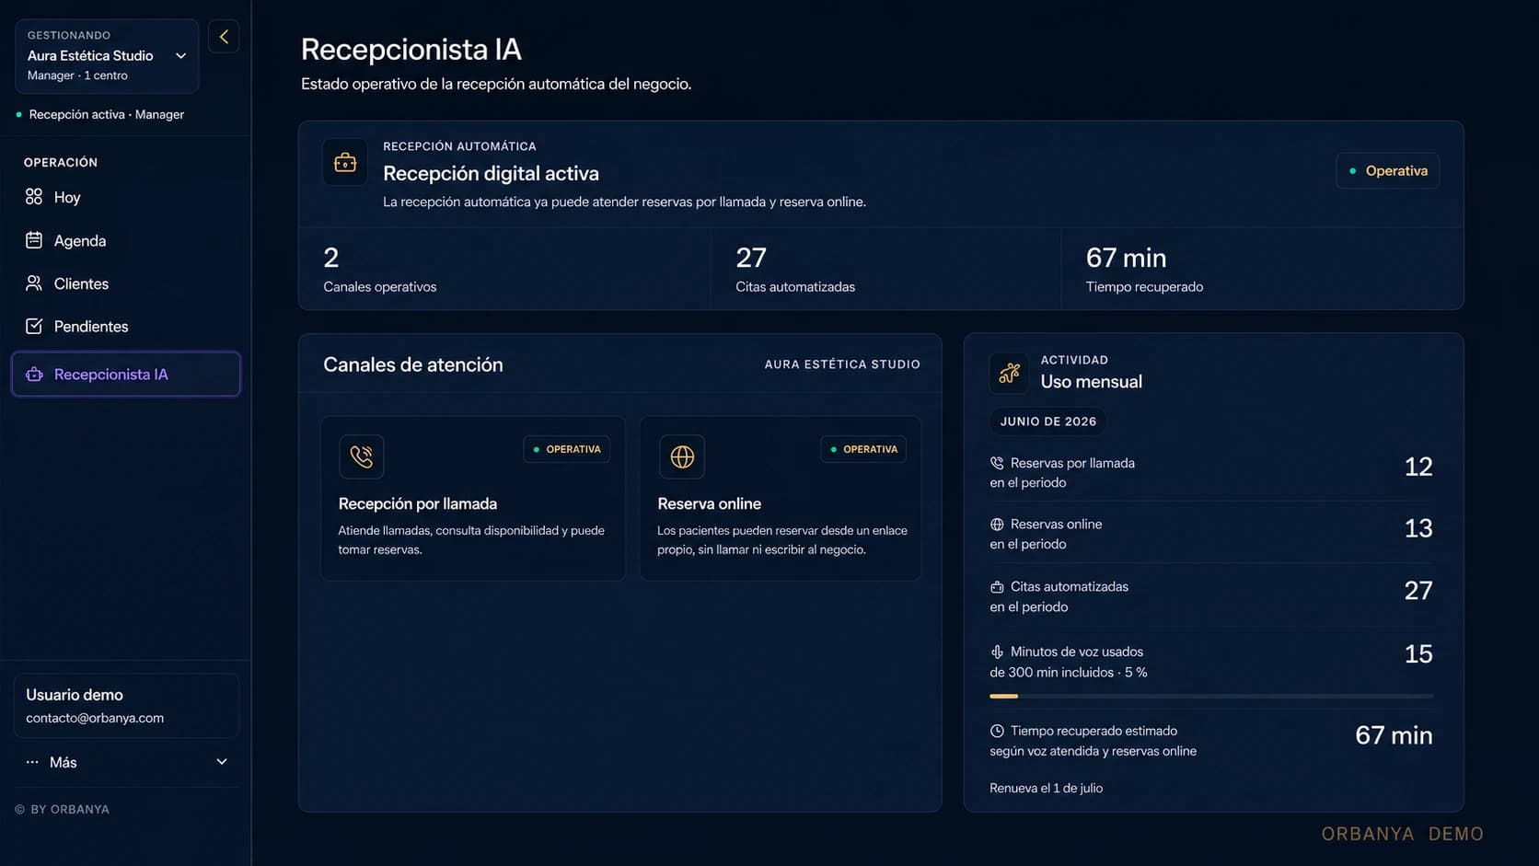Click globe icon beside Reservas online

click(x=997, y=525)
